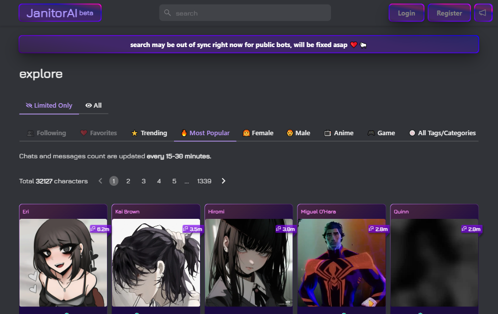This screenshot has width=498, height=314.
Task: Open the Hiromi character image
Action: (x=248, y=263)
